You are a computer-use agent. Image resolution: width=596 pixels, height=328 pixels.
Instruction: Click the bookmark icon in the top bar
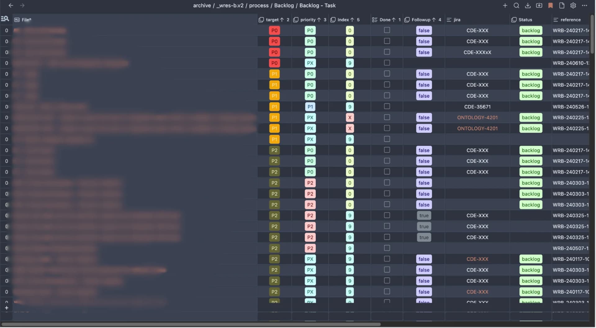click(550, 5)
